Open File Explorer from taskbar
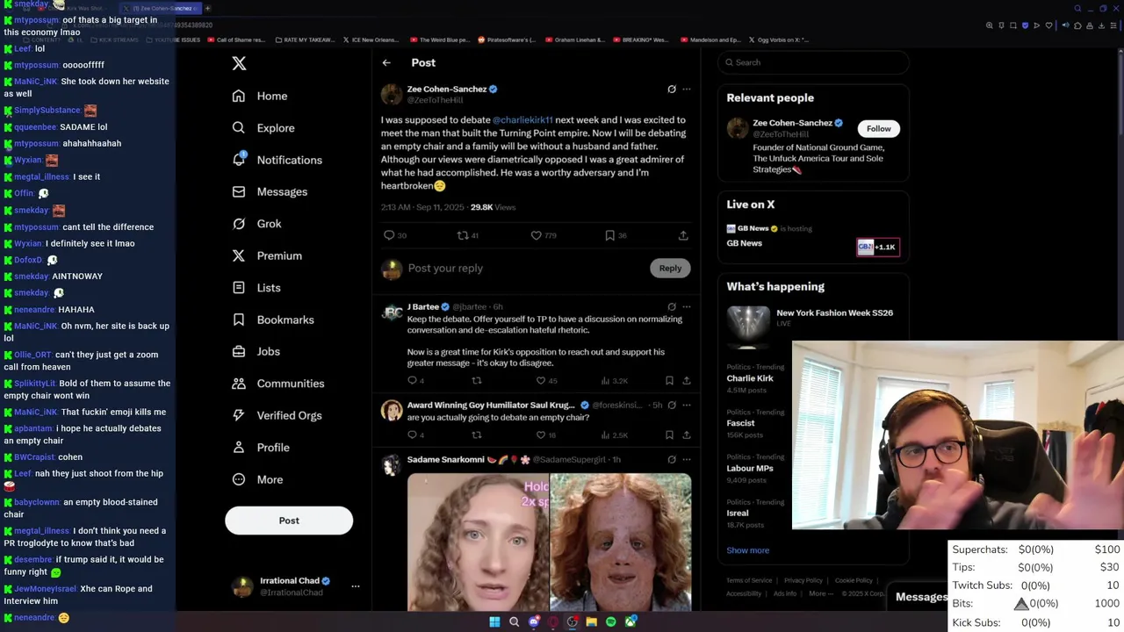The width and height of the screenshot is (1124, 632). tap(592, 622)
